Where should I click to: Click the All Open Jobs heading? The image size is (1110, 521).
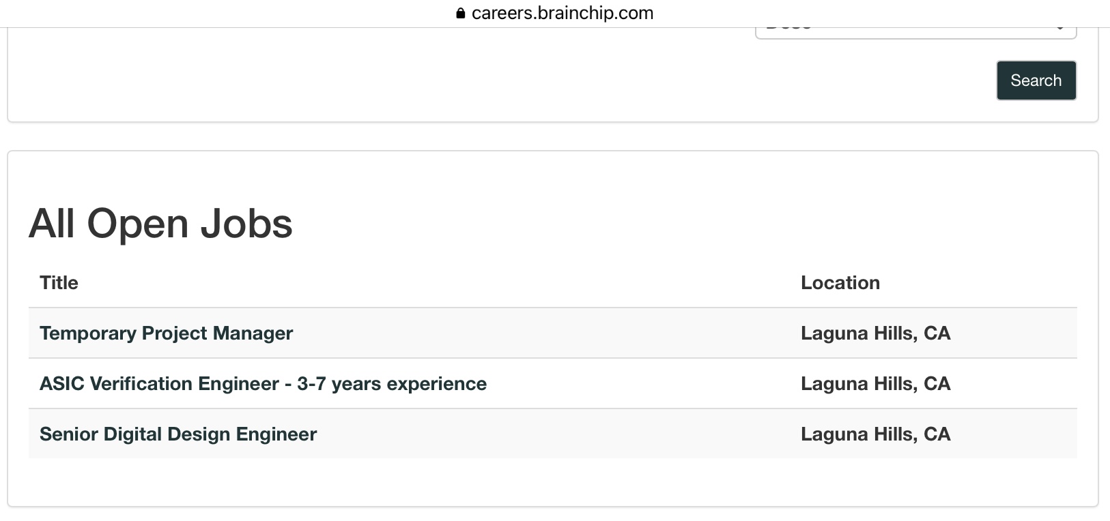point(160,224)
